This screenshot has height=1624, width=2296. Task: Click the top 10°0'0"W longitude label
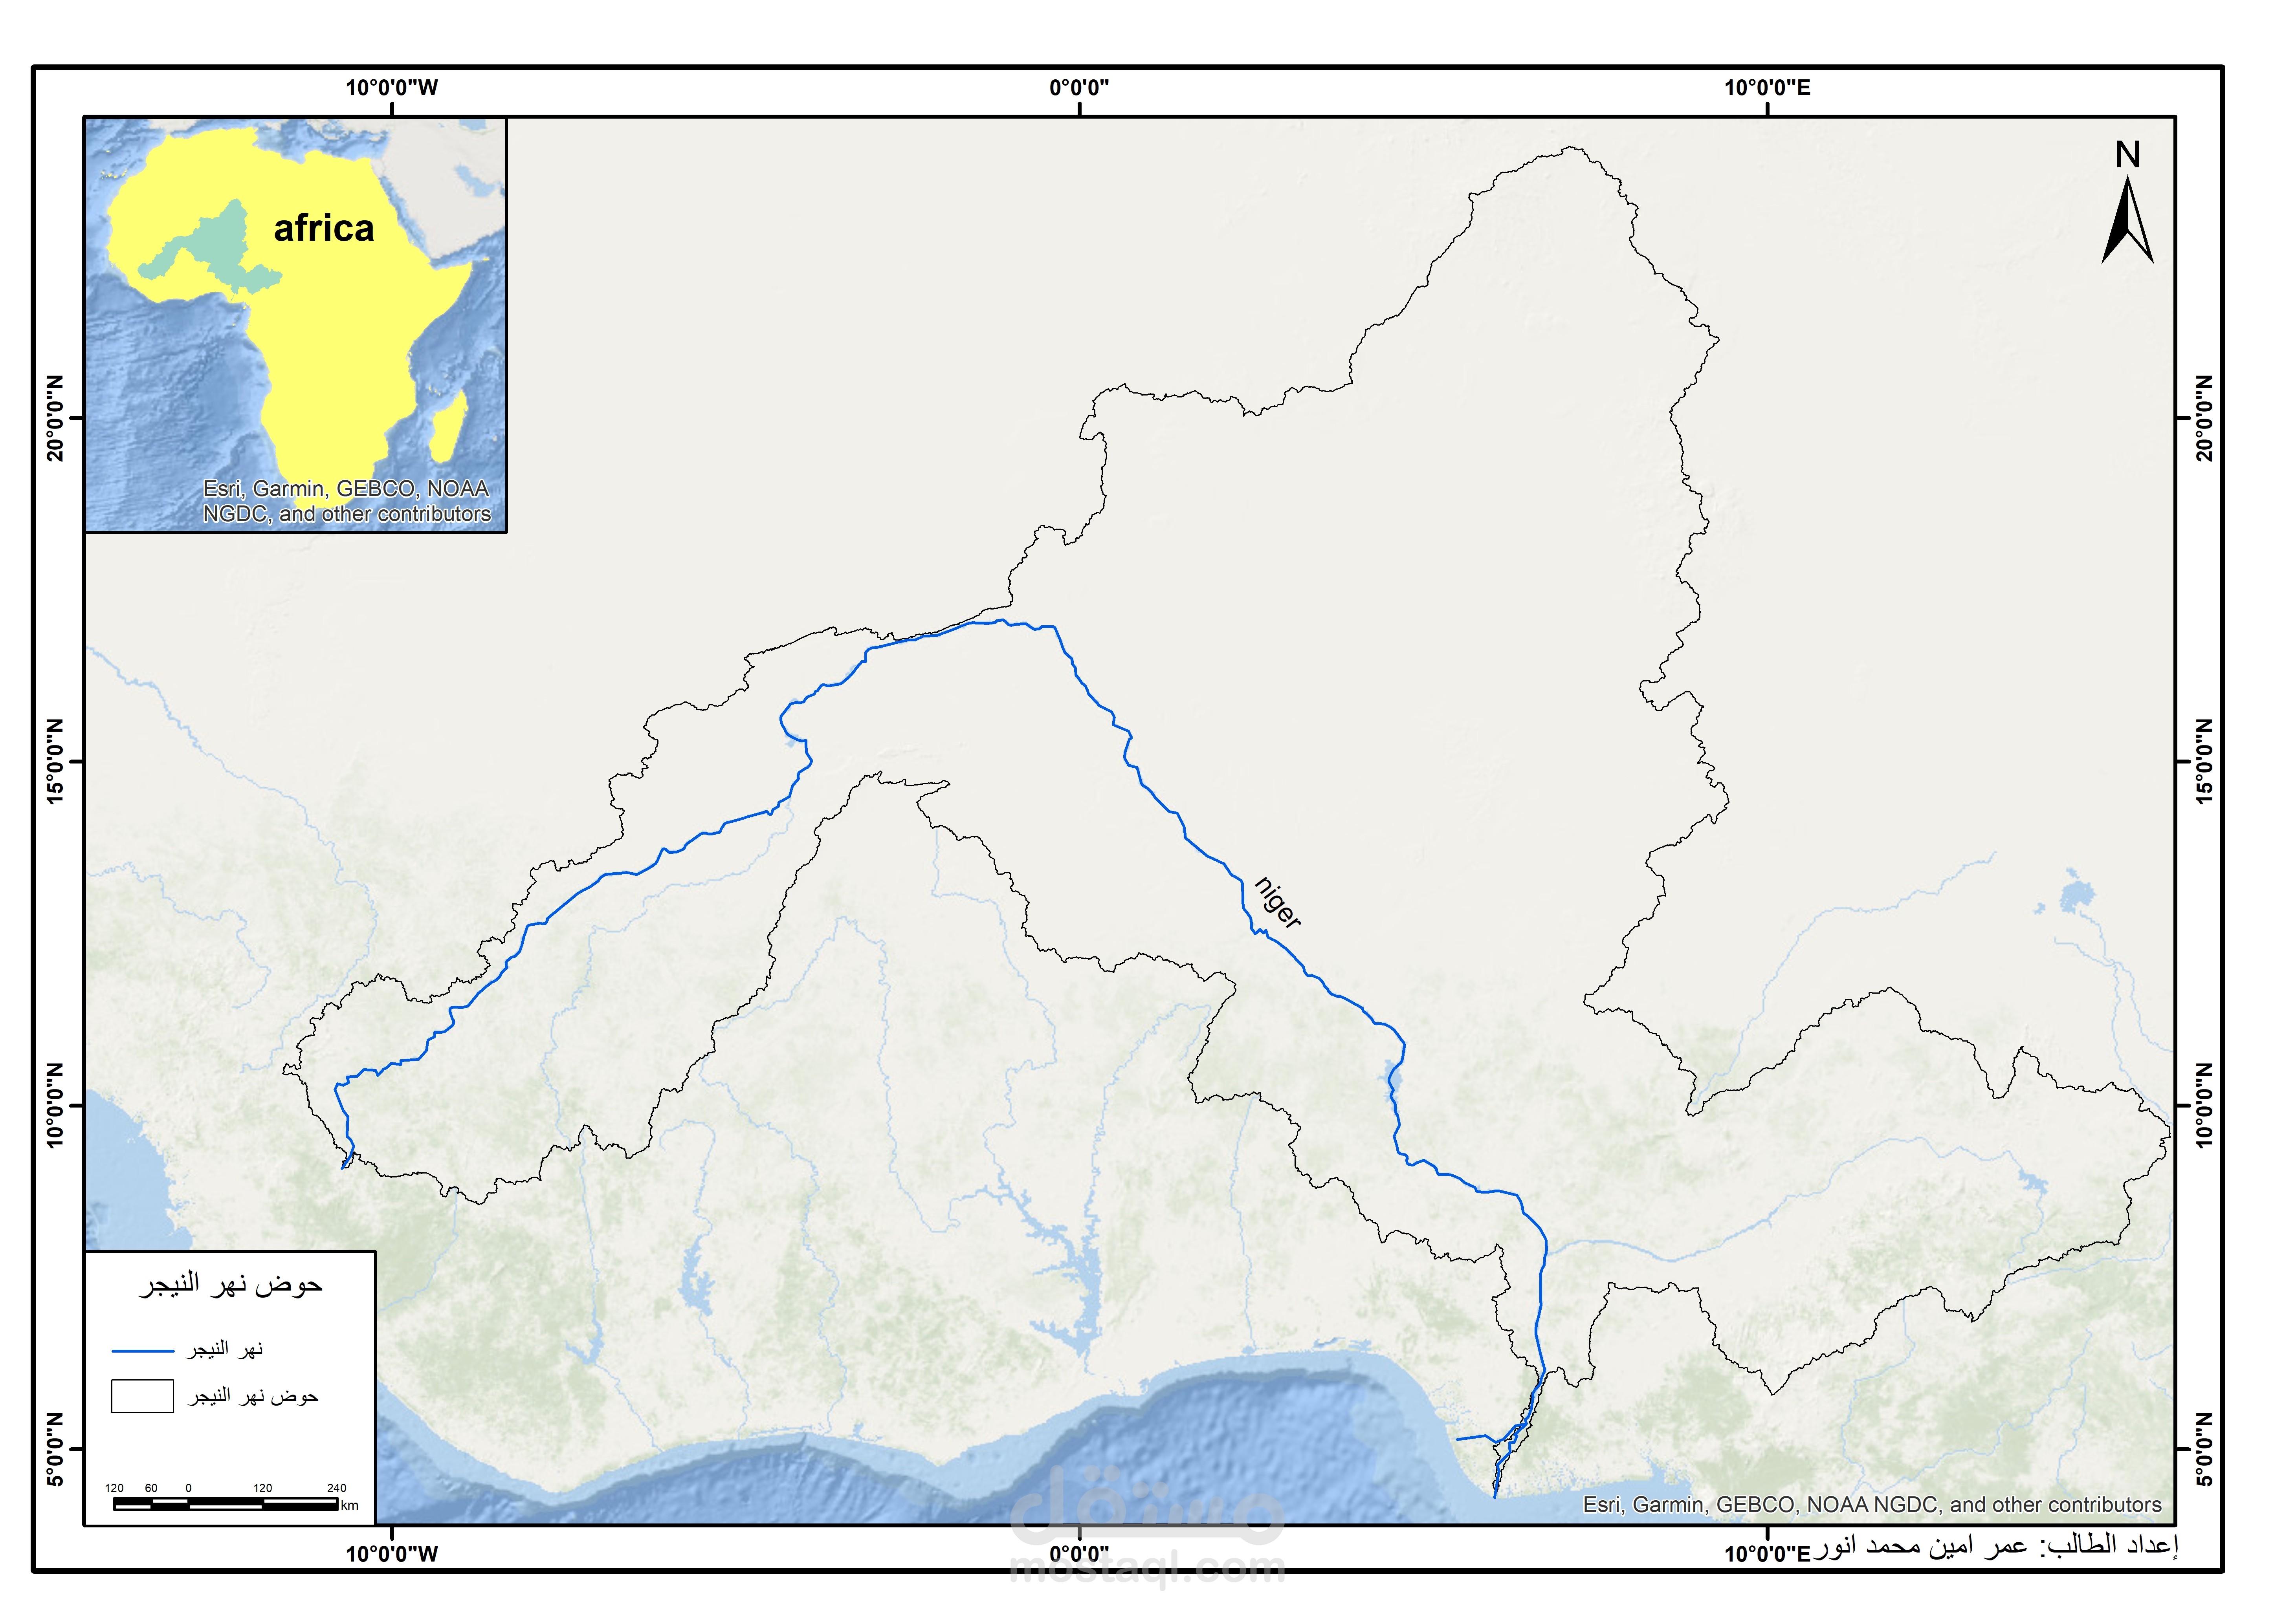pyautogui.click(x=391, y=88)
